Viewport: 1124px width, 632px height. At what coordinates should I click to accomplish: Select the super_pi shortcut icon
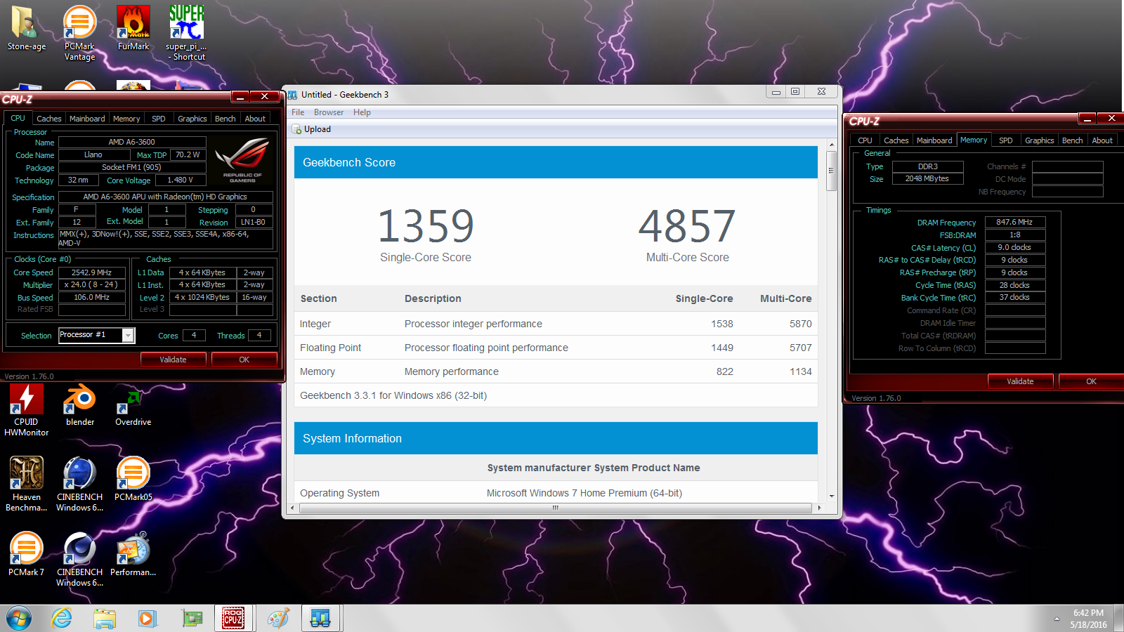click(x=186, y=33)
